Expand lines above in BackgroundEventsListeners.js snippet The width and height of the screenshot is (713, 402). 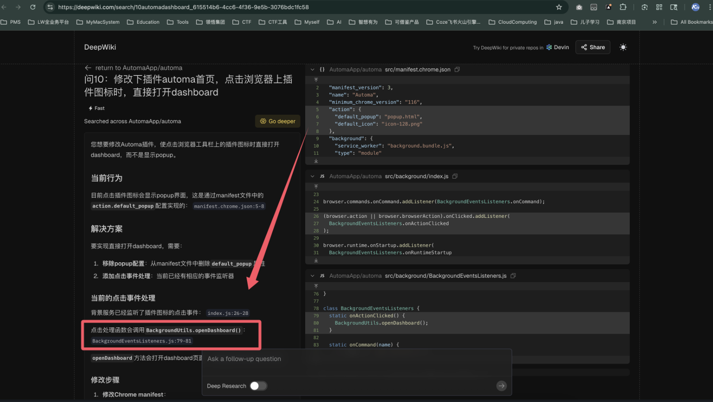(316, 286)
